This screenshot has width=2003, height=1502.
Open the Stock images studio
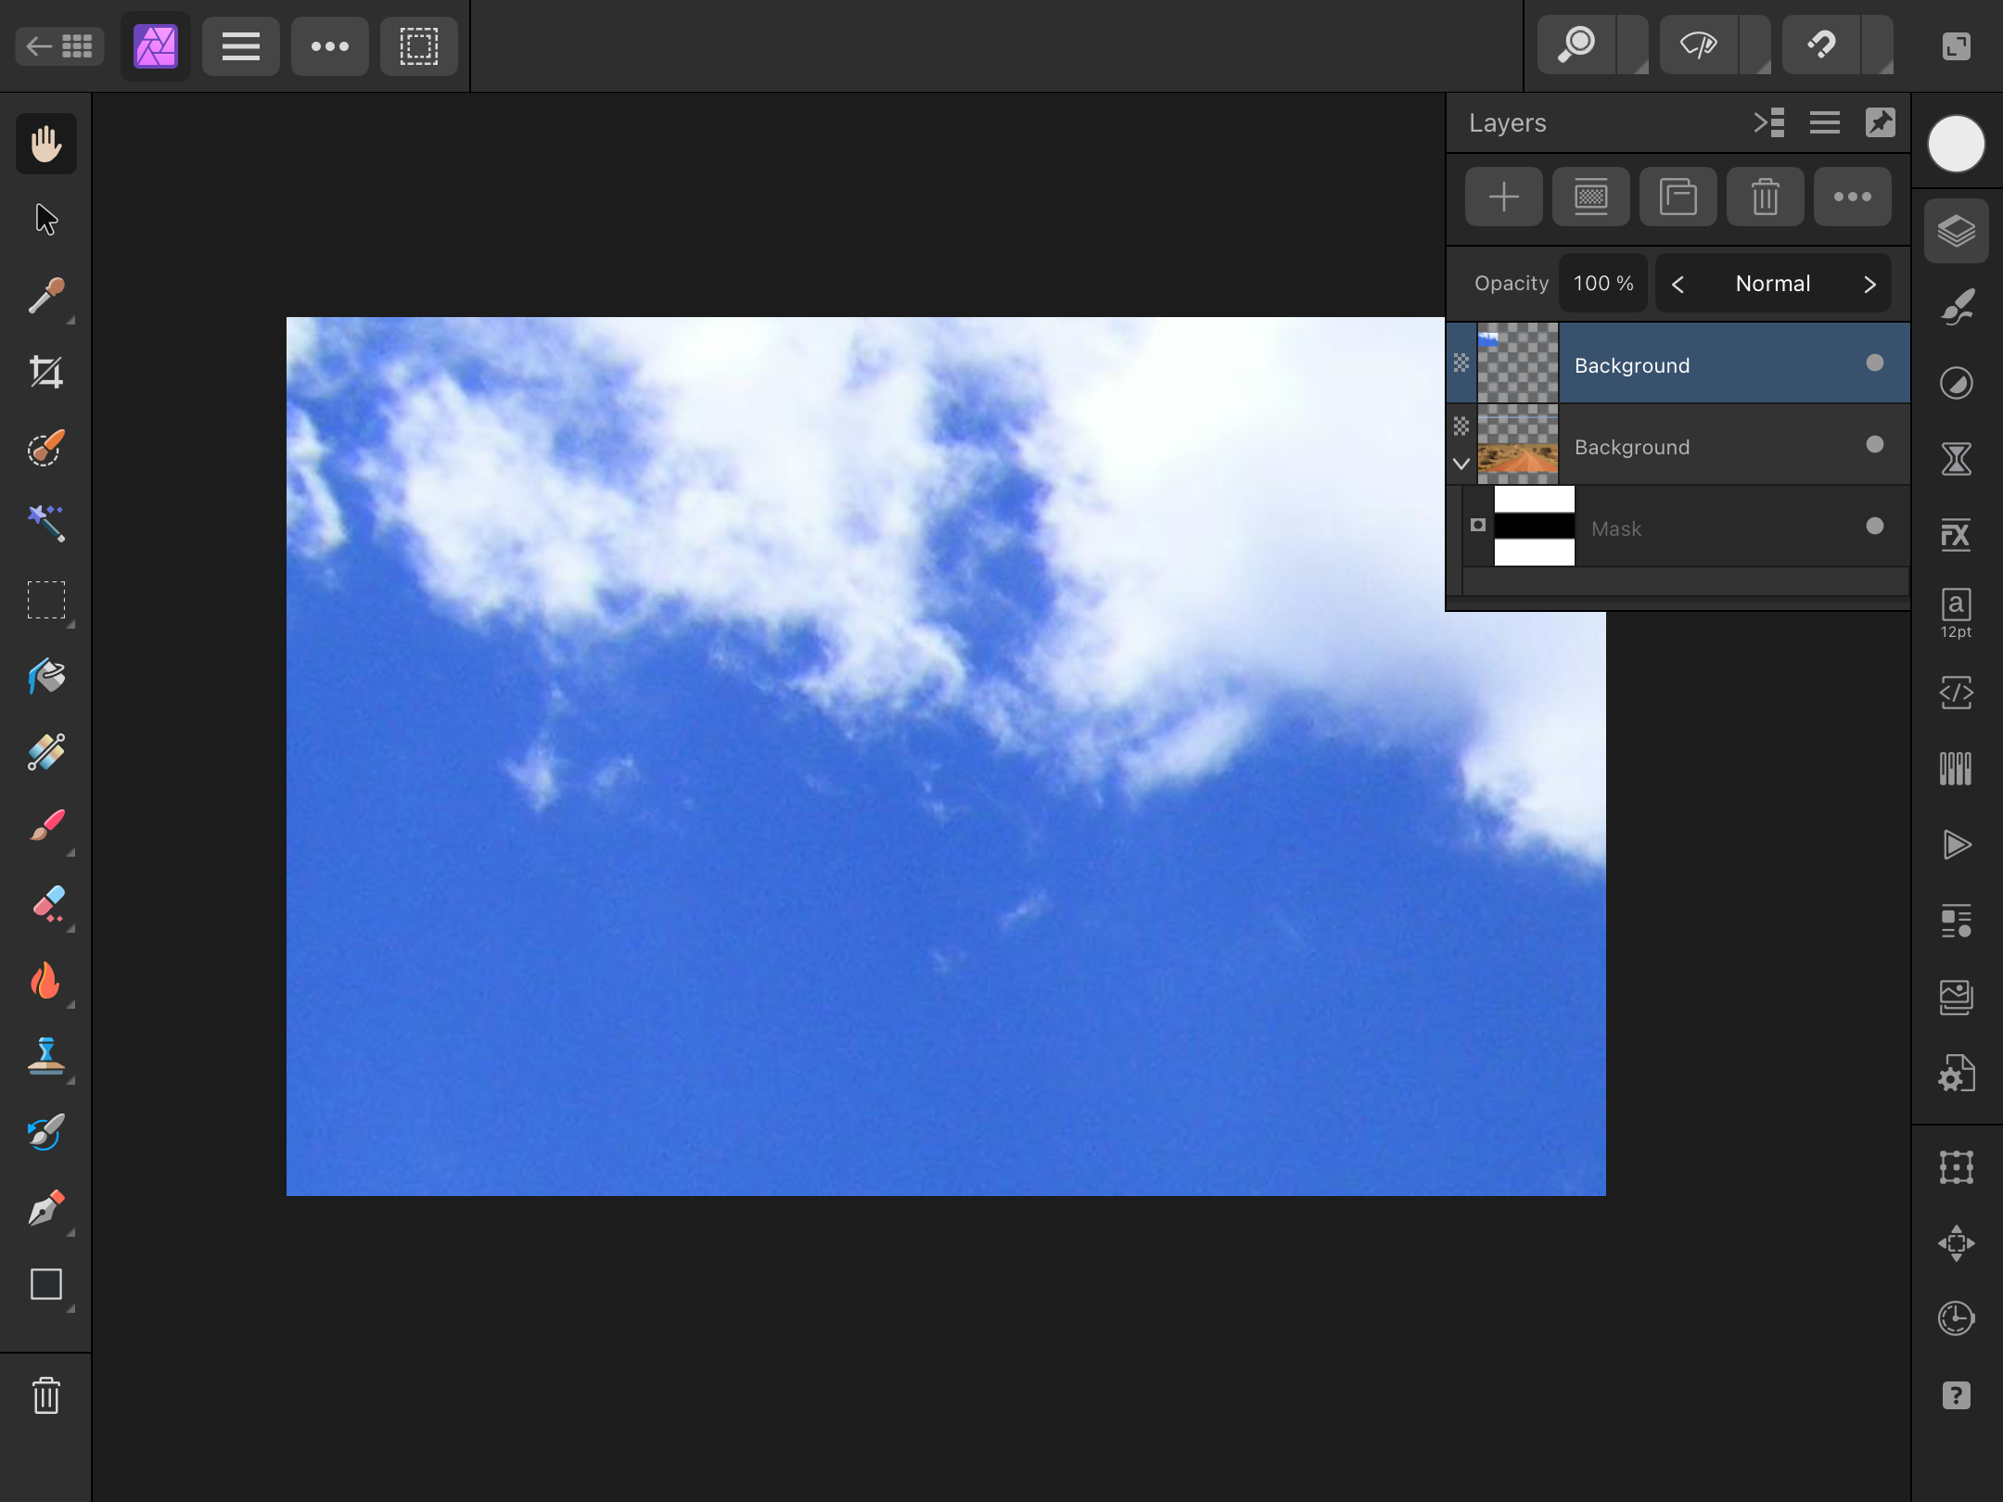point(1957,998)
